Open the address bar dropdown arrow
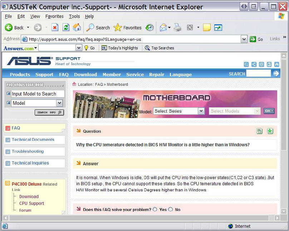This screenshot has width=289, height=231. point(244,39)
